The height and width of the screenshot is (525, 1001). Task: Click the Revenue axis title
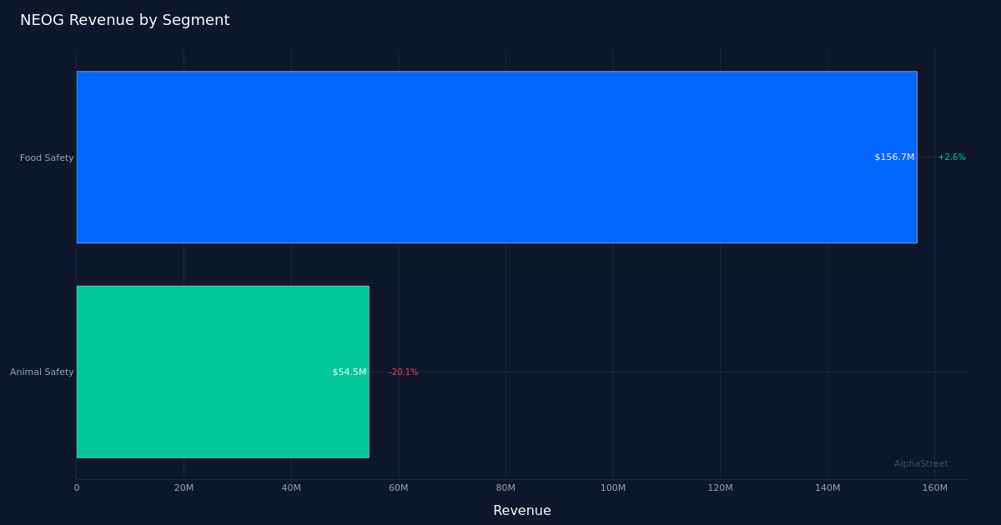pos(522,510)
